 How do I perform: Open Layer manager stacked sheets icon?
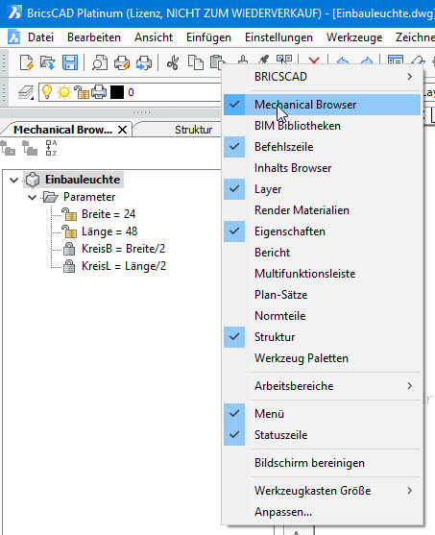point(26,92)
